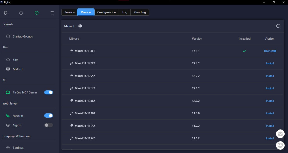Image resolution: width=288 pixels, height=153 pixels.
Task: Click the MariaDB-12.3.2 library name
Action: tap(85, 64)
